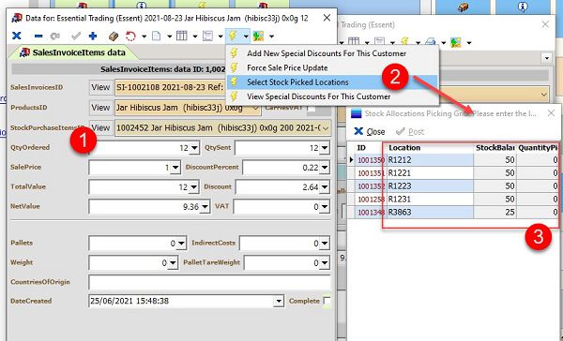This screenshot has width=563, height=341.
Task: Click the Location column header
Action: (x=430, y=148)
